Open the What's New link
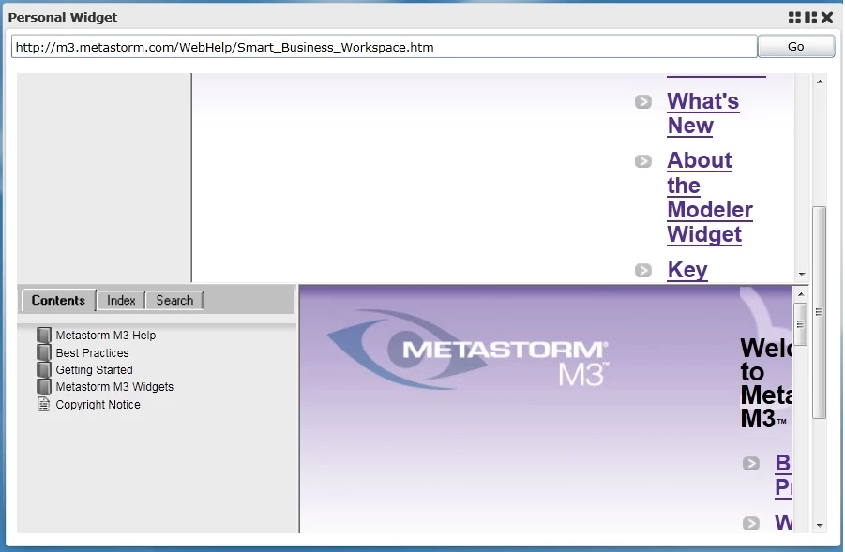This screenshot has height=552, width=845. coord(702,113)
